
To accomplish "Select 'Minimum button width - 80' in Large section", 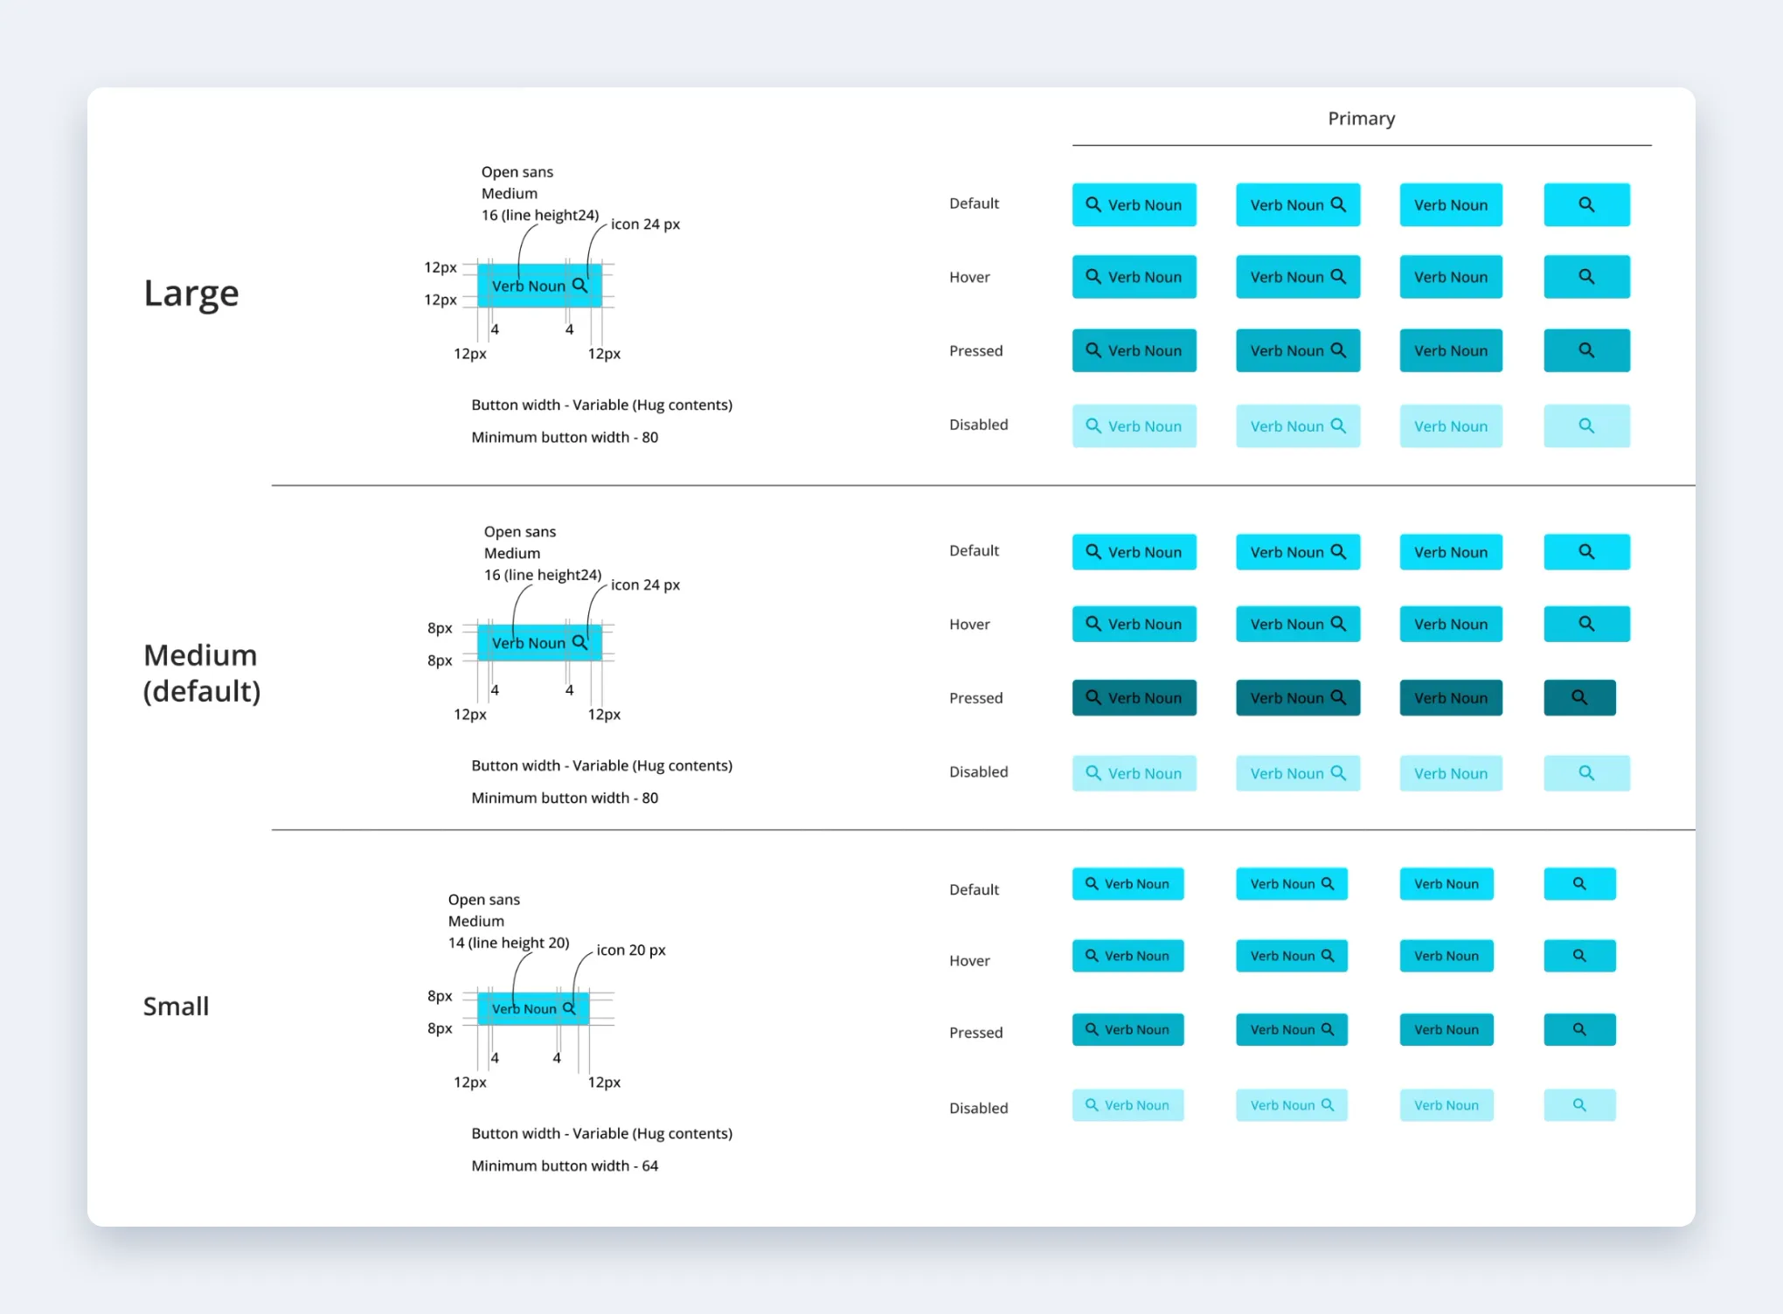I will (x=565, y=437).
